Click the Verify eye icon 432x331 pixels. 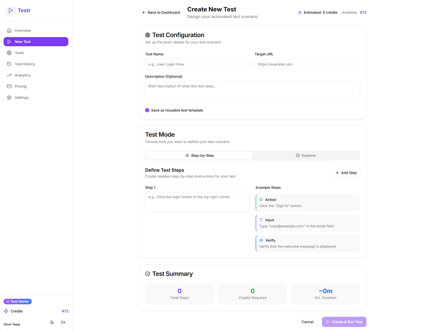click(x=261, y=240)
